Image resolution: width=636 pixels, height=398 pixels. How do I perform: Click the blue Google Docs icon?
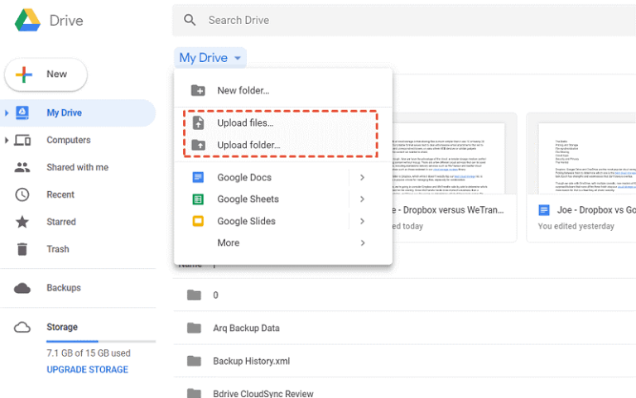coord(198,178)
